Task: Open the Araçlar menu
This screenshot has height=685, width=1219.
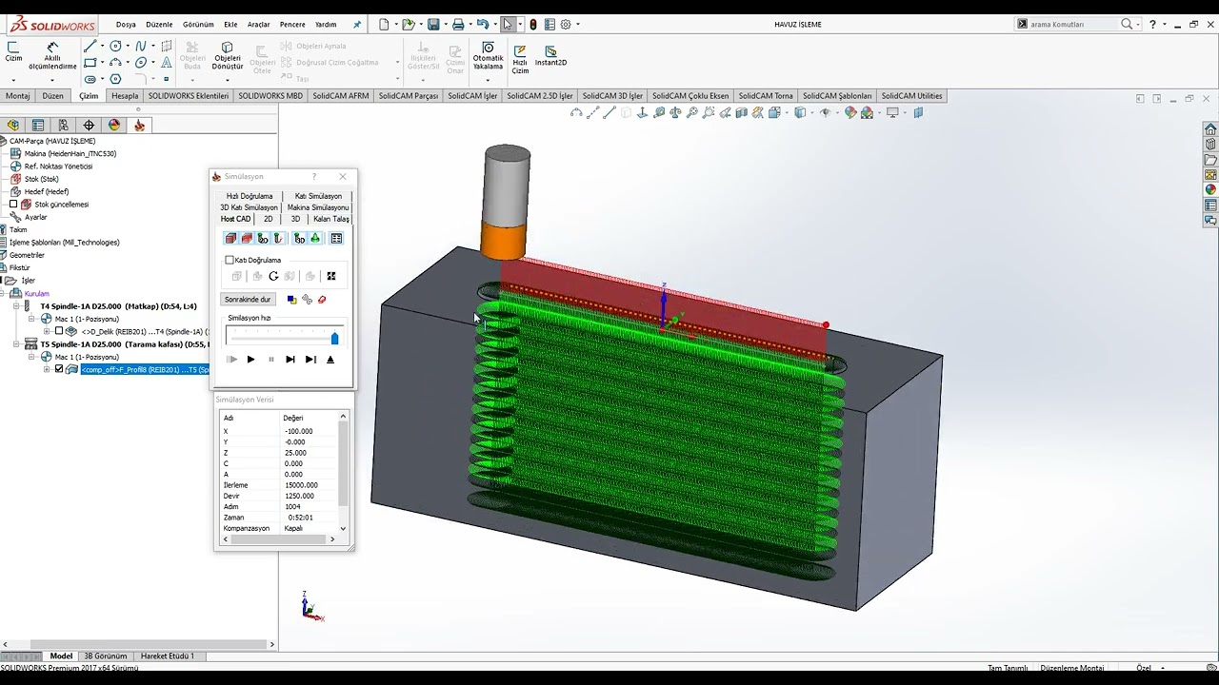Action: [x=258, y=25]
